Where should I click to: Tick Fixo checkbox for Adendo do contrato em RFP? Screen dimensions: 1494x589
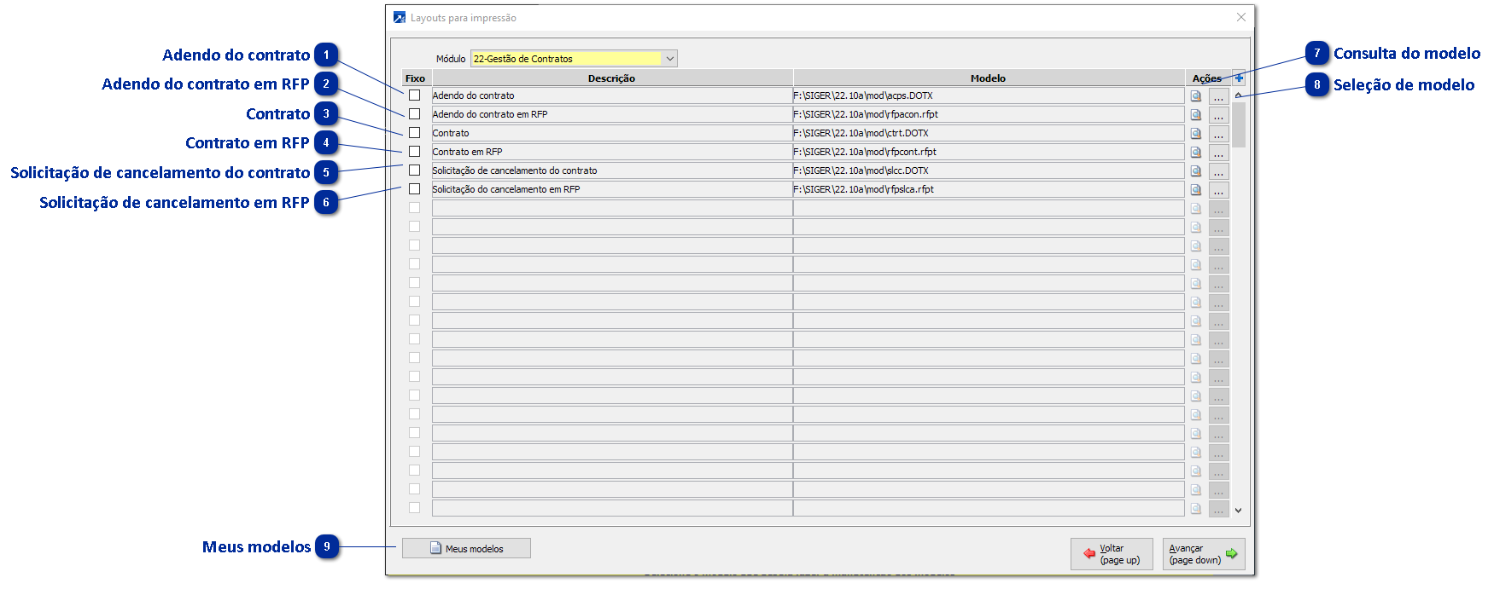[414, 114]
